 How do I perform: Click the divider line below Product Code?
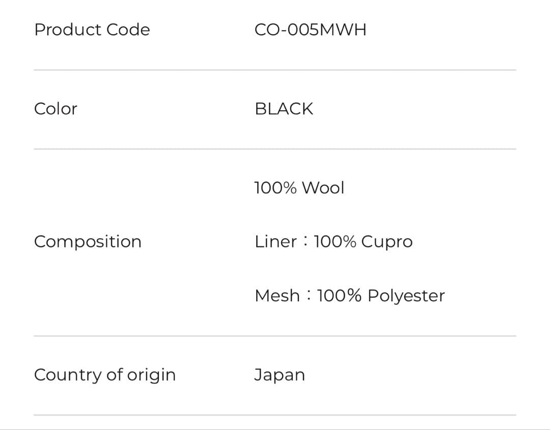click(275, 70)
